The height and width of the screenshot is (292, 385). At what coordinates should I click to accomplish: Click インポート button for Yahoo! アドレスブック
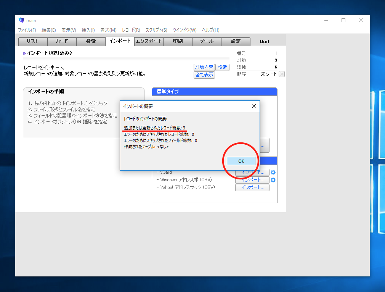[x=252, y=187]
